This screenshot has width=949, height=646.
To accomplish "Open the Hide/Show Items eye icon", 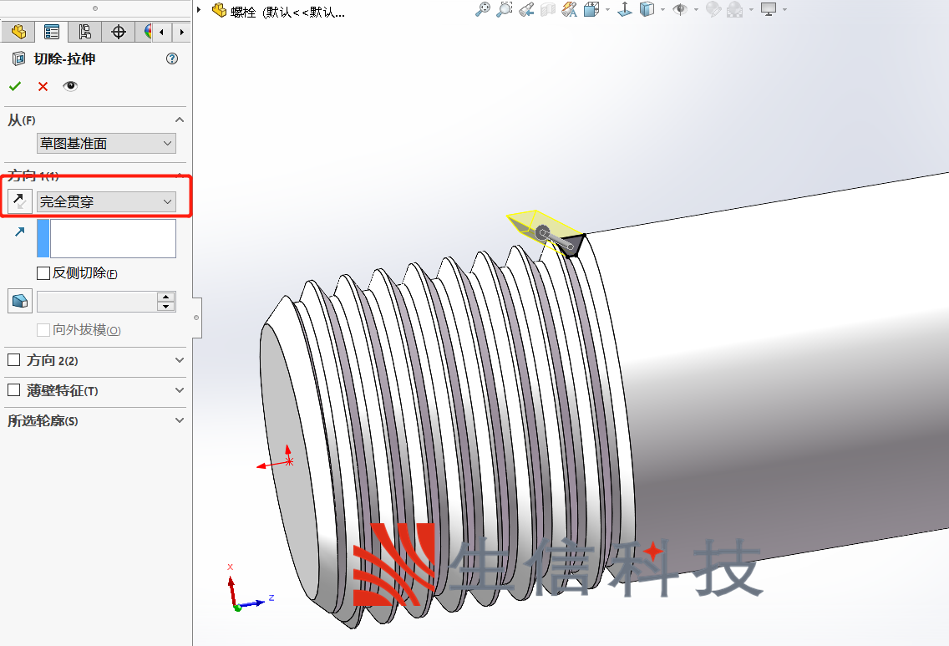I will 680,10.
